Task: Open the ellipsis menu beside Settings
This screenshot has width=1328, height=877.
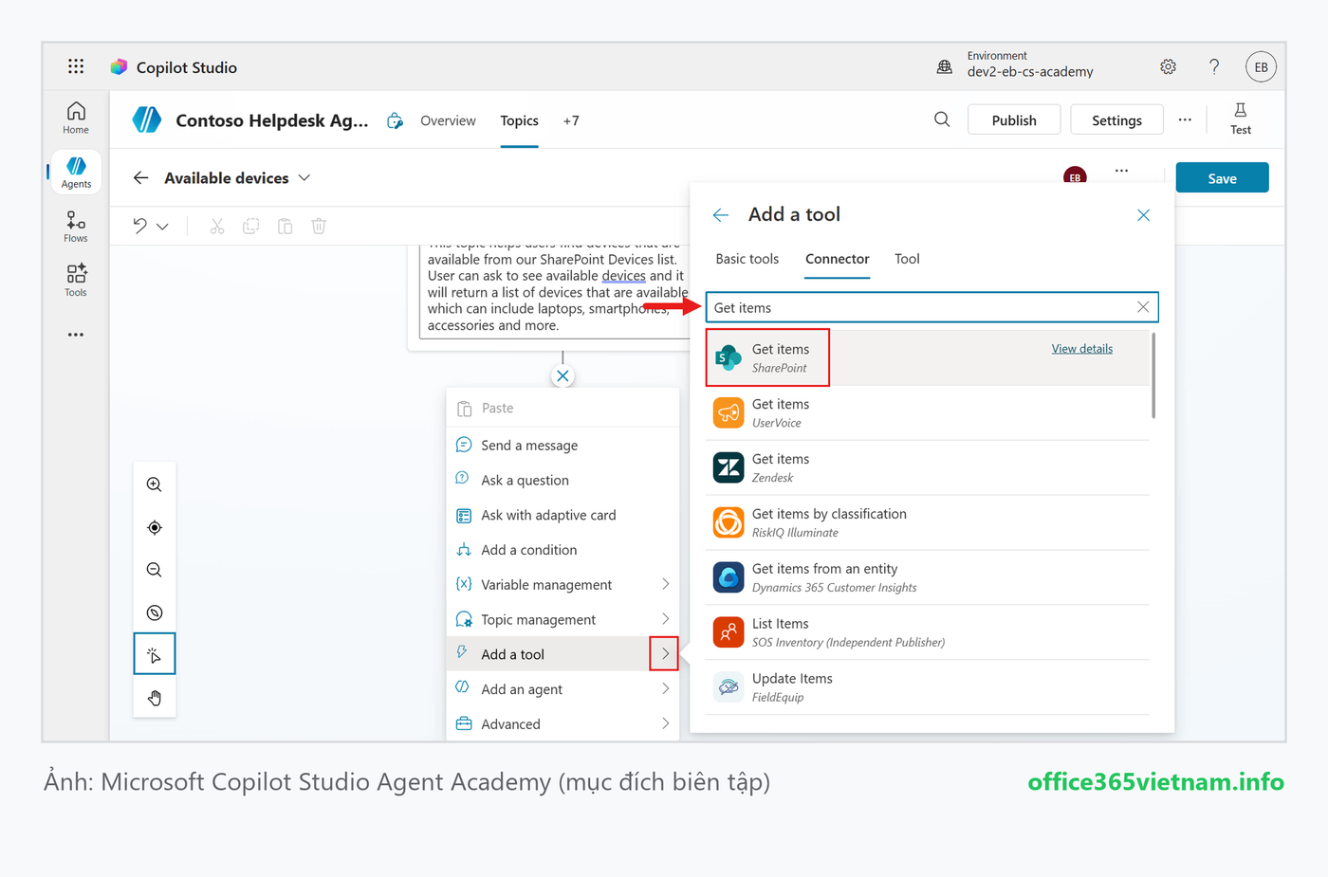Action: click(x=1185, y=119)
